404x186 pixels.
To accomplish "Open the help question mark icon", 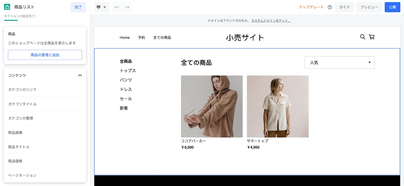I will pyautogui.click(x=330, y=7).
